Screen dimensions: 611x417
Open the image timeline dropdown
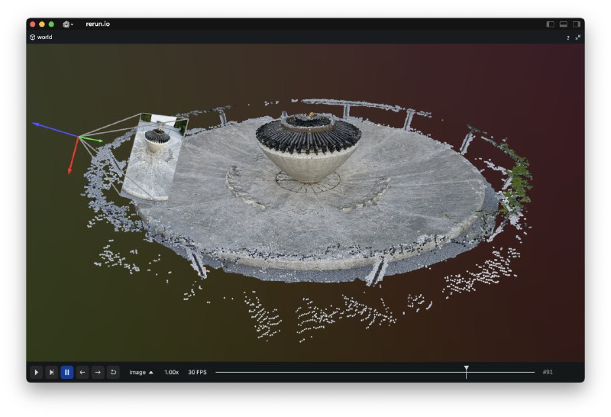coord(141,372)
